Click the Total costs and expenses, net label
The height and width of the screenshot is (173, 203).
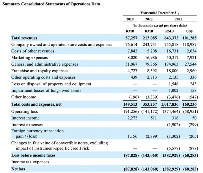coord(36,104)
